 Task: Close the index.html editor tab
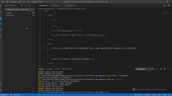[48, 5]
